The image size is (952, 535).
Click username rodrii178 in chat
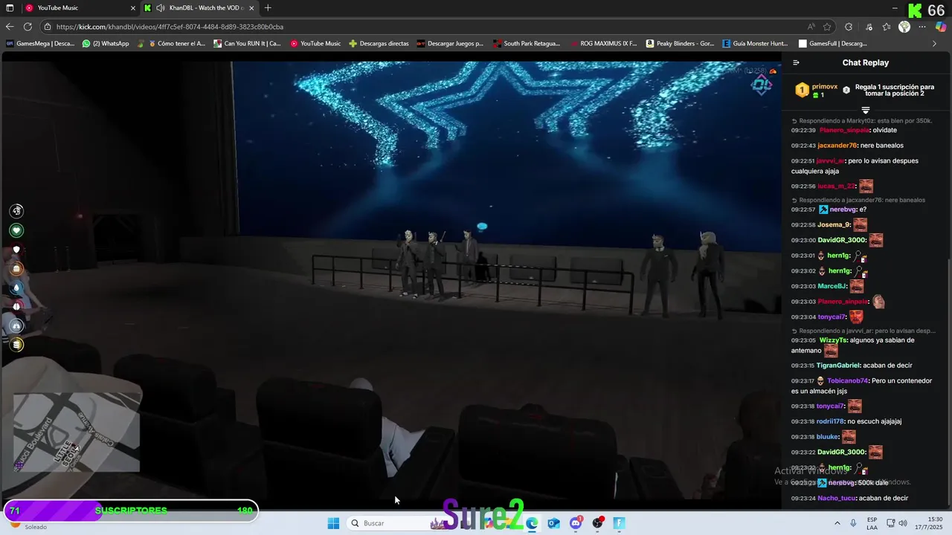coord(830,421)
